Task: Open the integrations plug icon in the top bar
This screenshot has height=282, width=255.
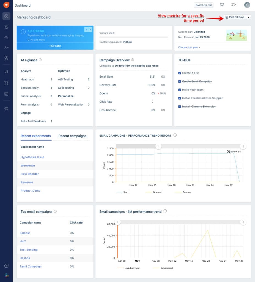Action: pos(234,5)
